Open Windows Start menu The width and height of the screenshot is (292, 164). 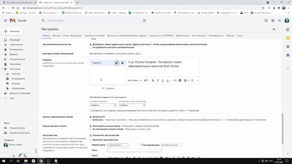click(x=4, y=161)
